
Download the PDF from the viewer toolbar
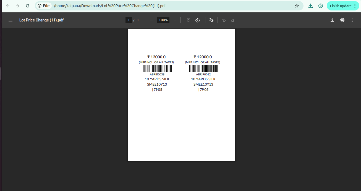(x=332, y=20)
